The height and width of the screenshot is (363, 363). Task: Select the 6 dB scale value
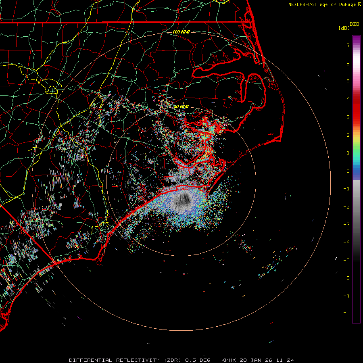coord(348,63)
